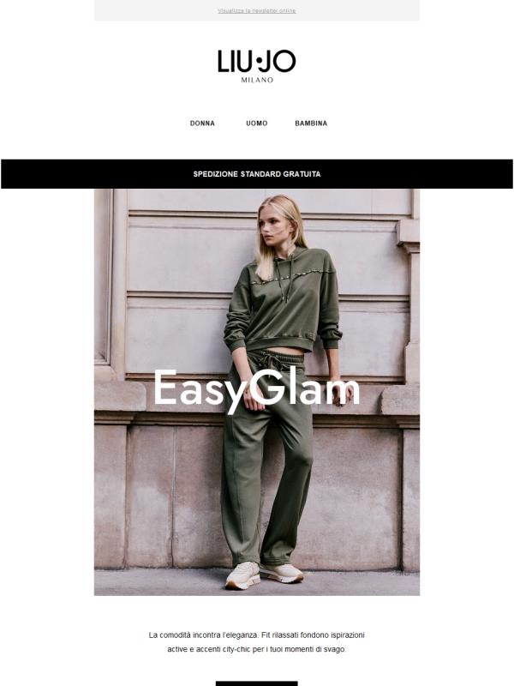This screenshot has height=686, width=514.
Task: Open the BAMBINA category
Action: click(x=311, y=123)
